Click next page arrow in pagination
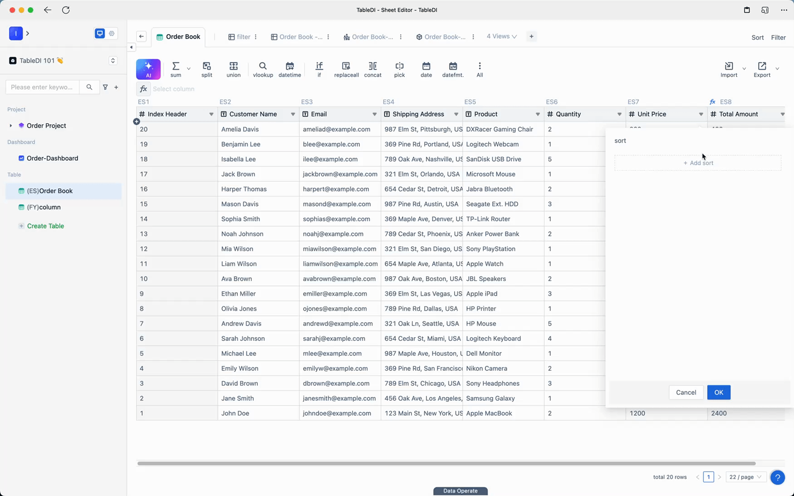 click(x=720, y=477)
